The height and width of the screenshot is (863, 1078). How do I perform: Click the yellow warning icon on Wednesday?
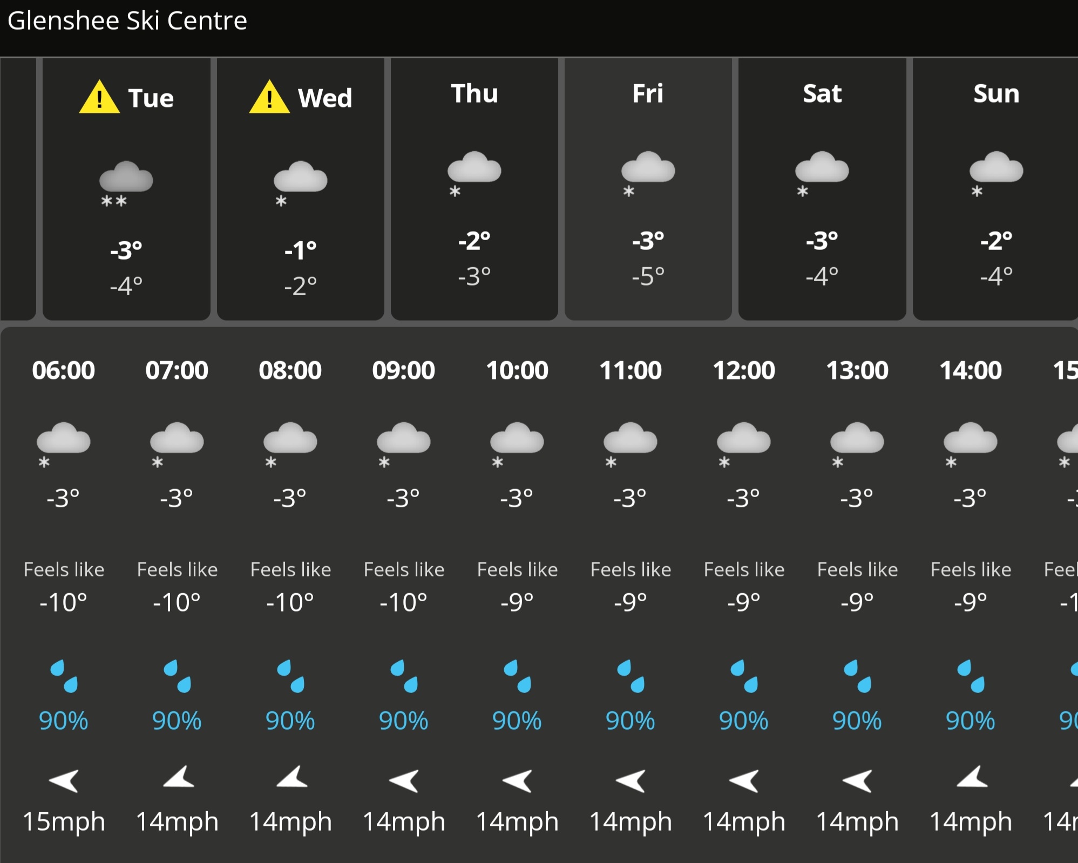(269, 98)
